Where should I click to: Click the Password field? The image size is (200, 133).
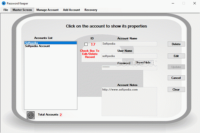[129, 68]
